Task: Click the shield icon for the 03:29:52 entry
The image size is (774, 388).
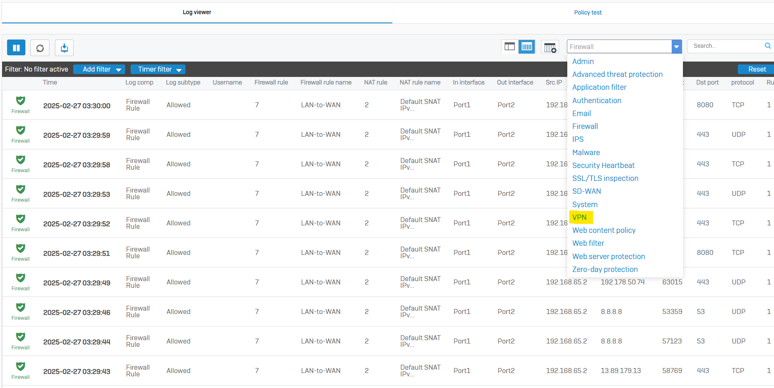Action: click(x=20, y=219)
